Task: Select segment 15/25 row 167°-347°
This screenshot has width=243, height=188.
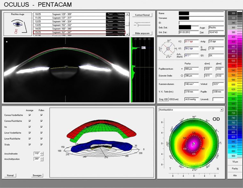Action: point(79,32)
